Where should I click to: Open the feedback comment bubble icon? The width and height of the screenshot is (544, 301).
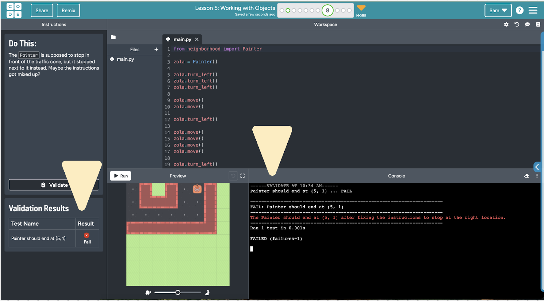point(527,24)
